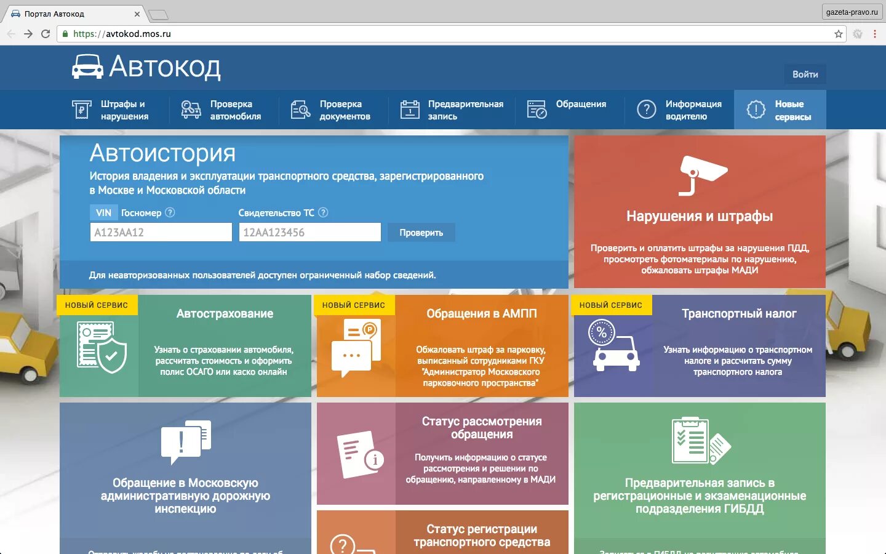Open the Обращения в АМПП service heading

pyautogui.click(x=481, y=313)
